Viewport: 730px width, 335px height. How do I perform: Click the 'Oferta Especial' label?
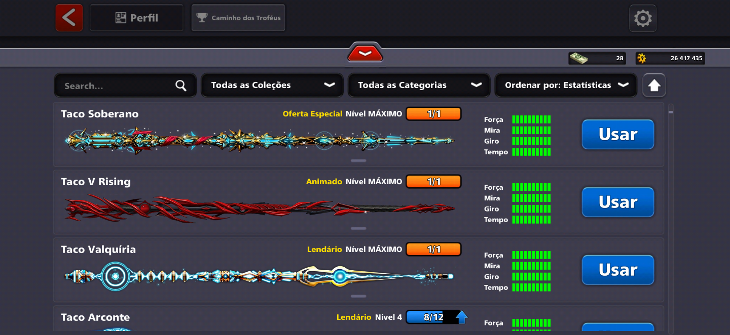point(312,114)
